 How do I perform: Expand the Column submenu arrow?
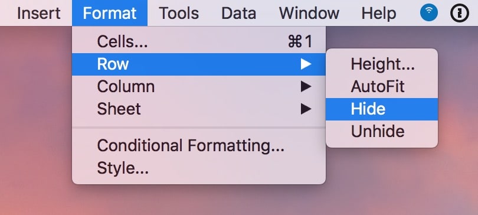coord(306,87)
